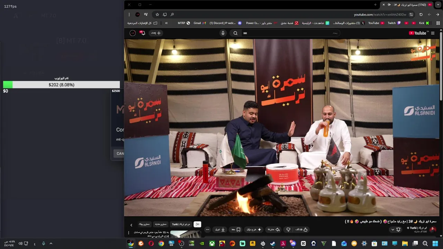Mute the tab via speaker icon
Screen dimensions: 443x249
click(389, 5)
